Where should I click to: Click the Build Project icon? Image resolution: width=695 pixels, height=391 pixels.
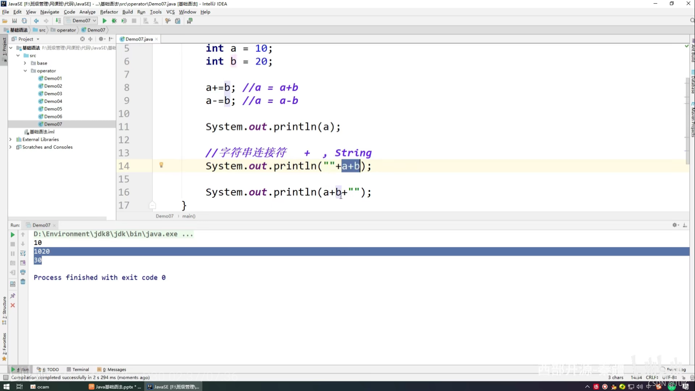pyautogui.click(x=58, y=21)
